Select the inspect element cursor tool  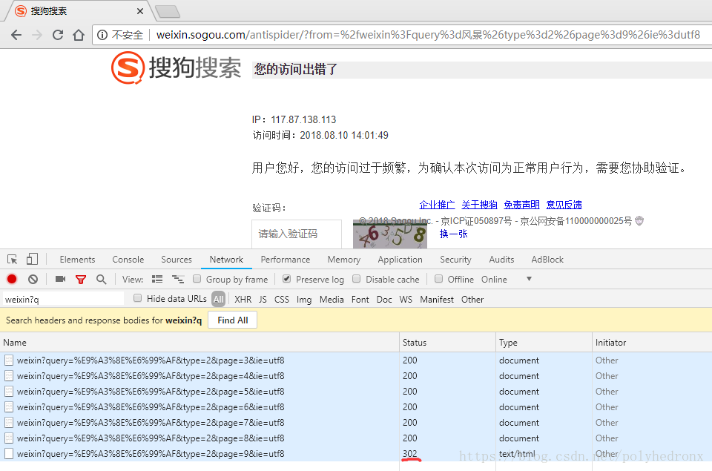point(10,259)
